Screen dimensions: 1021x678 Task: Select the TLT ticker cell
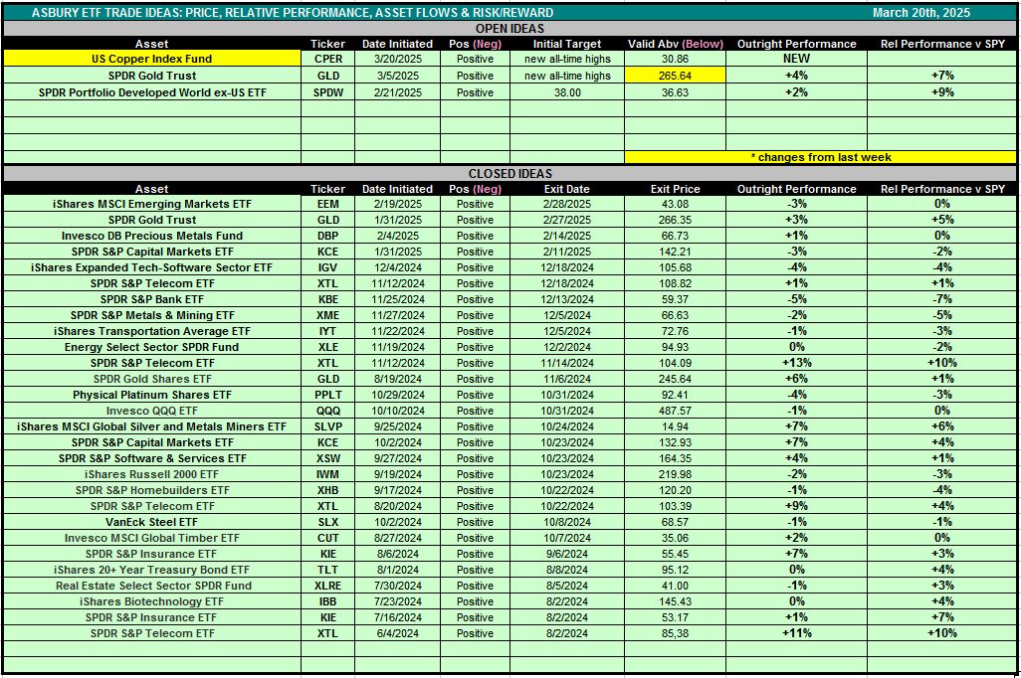pos(327,570)
